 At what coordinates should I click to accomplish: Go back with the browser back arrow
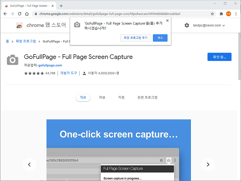[x=5, y=14]
